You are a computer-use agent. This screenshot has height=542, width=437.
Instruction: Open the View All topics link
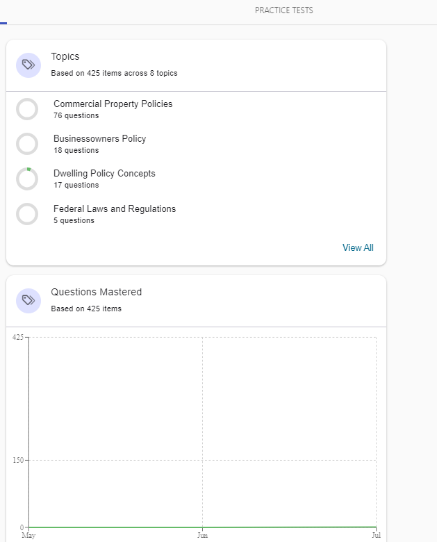point(358,247)
